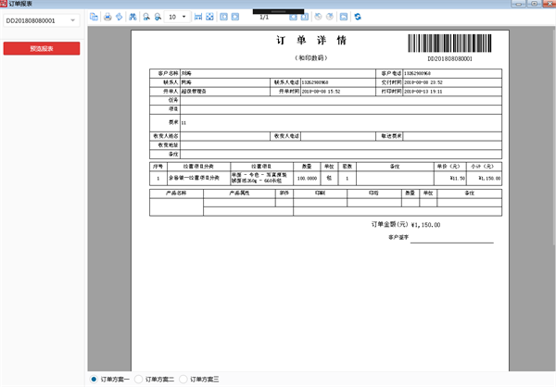The height and width of the screenshot is (387, 556).
Task: Click the fit whole page icon
Action: coord(209,17)
